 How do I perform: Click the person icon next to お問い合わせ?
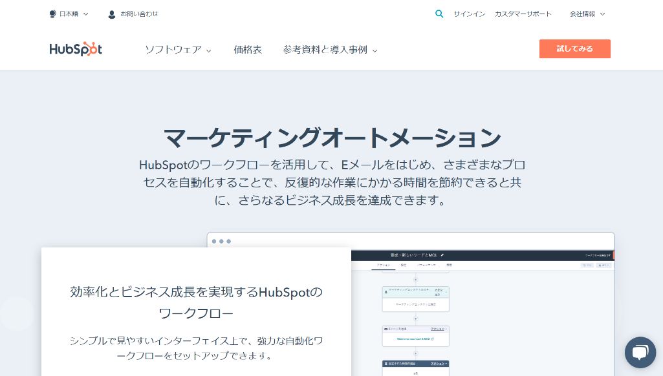click(113, 14)
